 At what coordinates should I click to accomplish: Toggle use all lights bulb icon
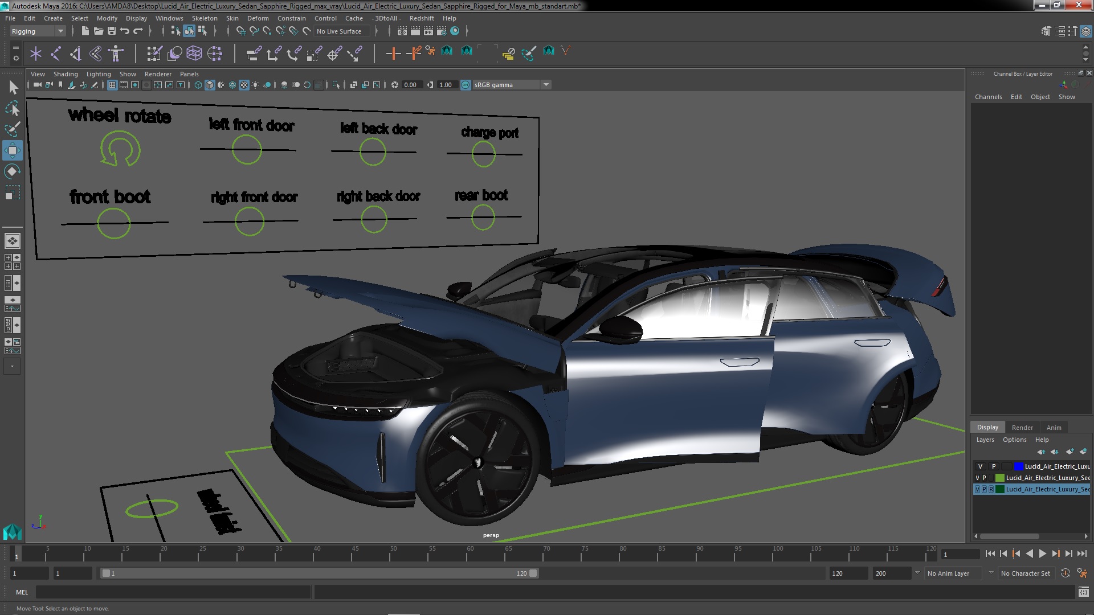click(255, 85)
